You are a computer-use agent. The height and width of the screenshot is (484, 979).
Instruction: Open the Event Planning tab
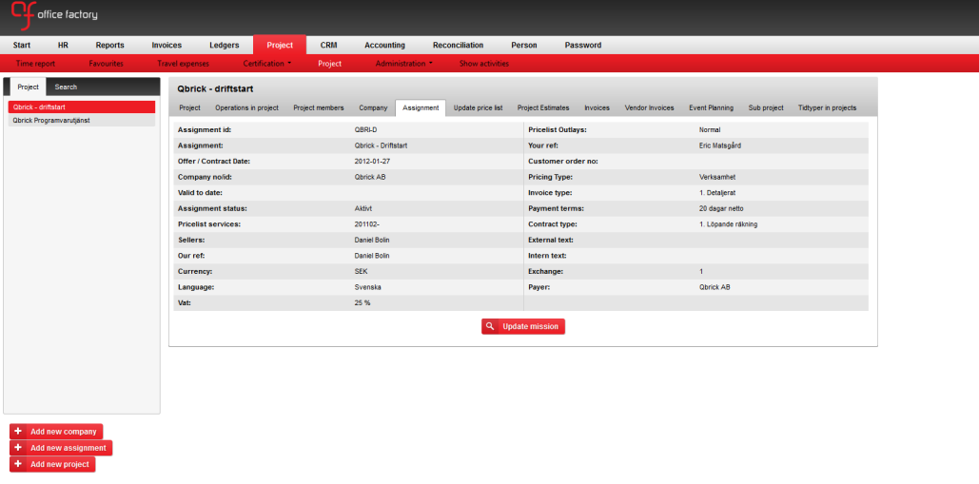[711, 107]
